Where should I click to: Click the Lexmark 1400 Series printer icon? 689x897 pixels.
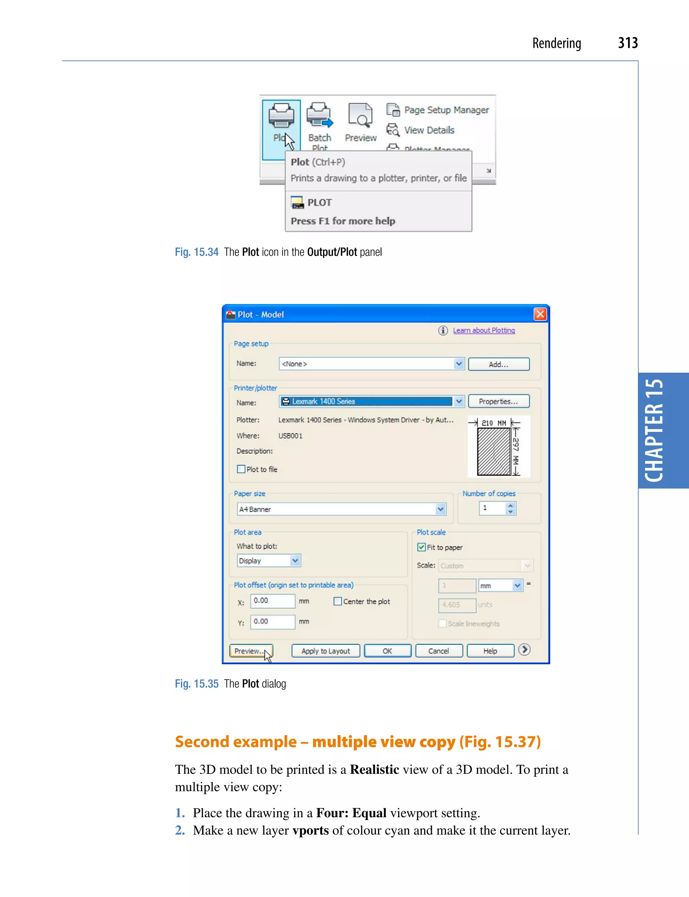[x=286, y=401]
